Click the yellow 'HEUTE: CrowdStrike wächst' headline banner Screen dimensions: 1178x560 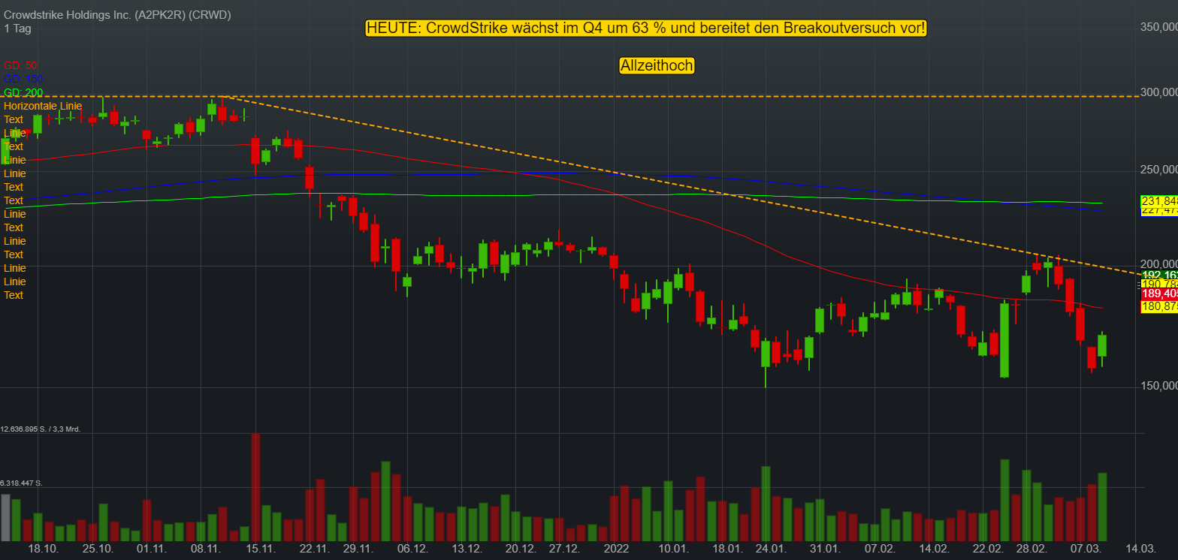(646, 29)
